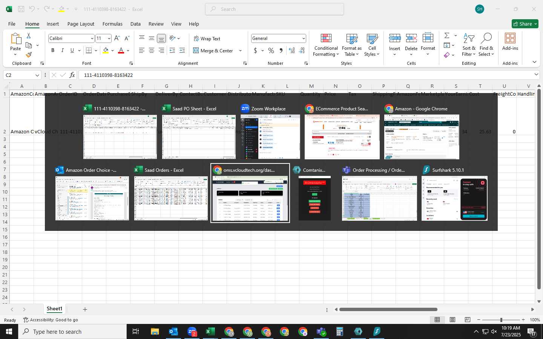
Task: Open the Conditional Formatting dropdown
Action: point(326,45)
